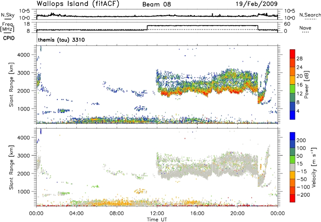321x222 pixels.
Task: Click the 'N.Sky' legend label
Action: coord(8,15)
